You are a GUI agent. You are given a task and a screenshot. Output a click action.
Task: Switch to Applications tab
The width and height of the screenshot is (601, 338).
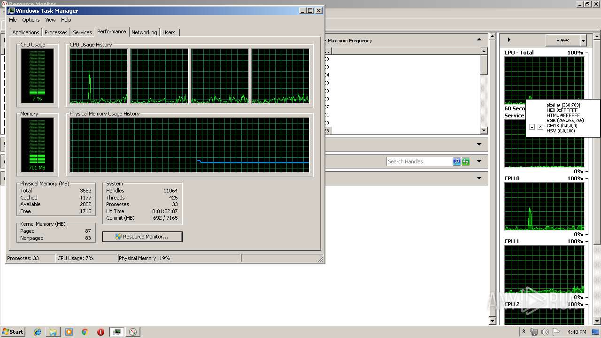(x=26, y=32)
